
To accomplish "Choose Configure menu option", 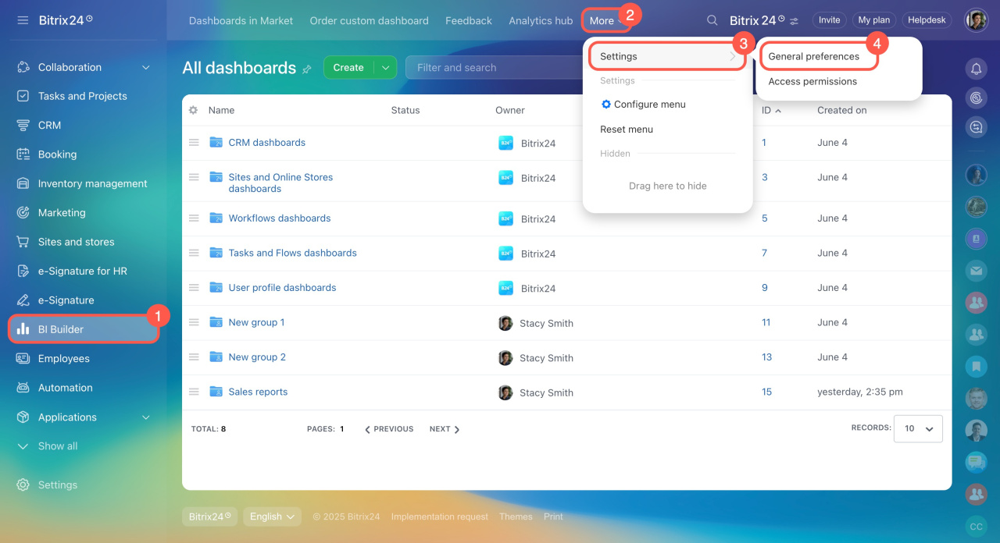I will pyautogui.click(x=643, y=104).
